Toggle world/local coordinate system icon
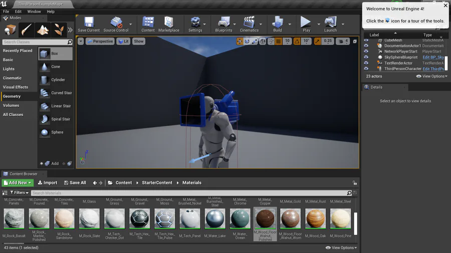This screenshot has width=451, height=253. point(263,41)
